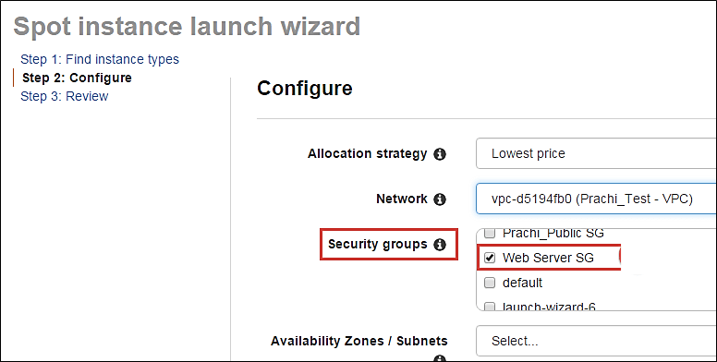The width and height of the screenshot is (717, 362).
Task: Click the Network field label
Action: click(x=402, y=199)
